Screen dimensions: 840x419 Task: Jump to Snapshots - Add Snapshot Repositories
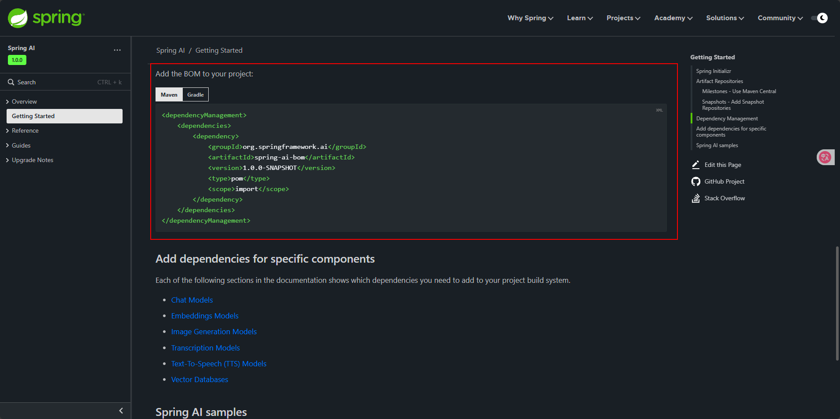click(733, 105)
